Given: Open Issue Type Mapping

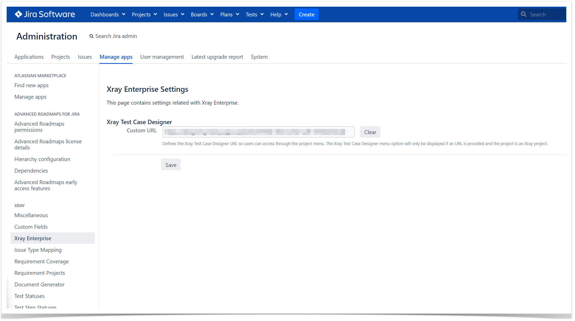Looking at the screenshot, I should (38, 250).
